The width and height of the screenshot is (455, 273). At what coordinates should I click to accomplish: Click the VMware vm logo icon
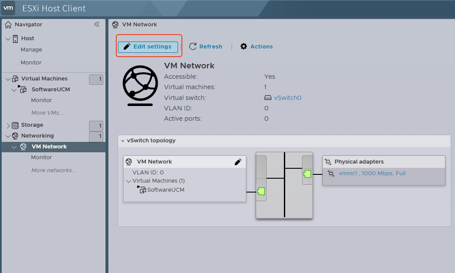[x=8, y=8]
